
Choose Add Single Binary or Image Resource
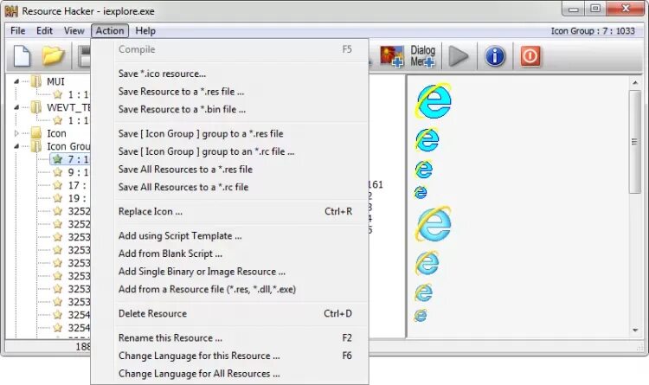coord(229,272)
